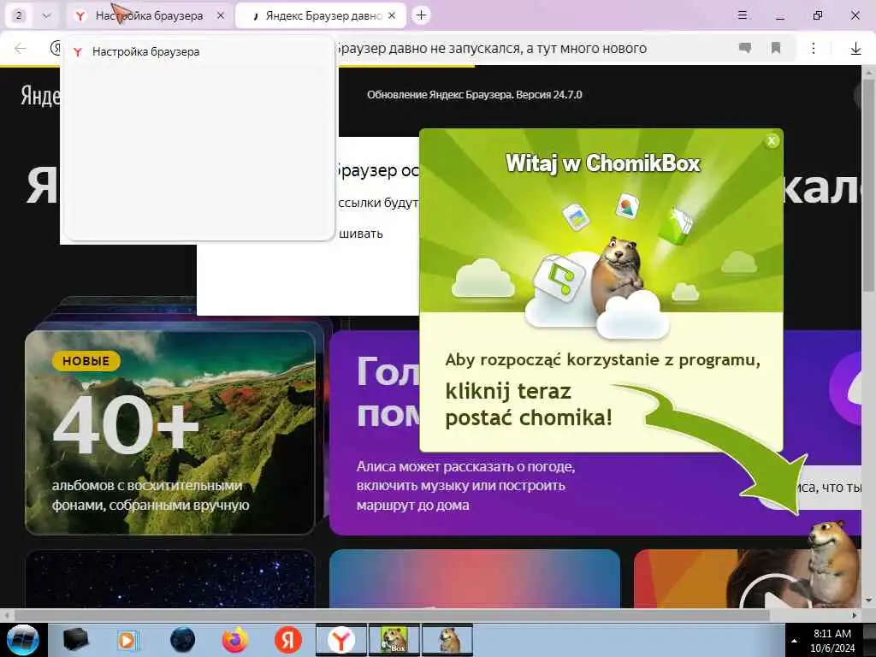
Task: Launch the media player taskbar icon
Action: click(127, 640)
